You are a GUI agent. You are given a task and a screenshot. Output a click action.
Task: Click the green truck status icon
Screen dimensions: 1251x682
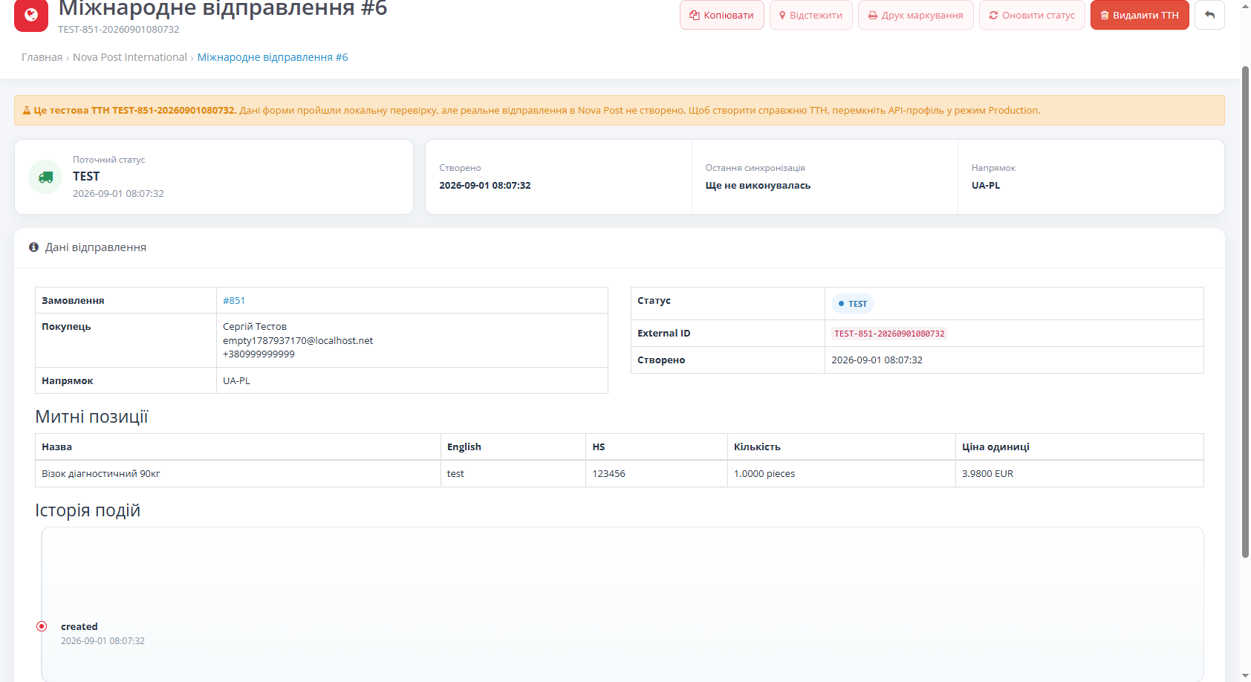click(x=45, y=177)
